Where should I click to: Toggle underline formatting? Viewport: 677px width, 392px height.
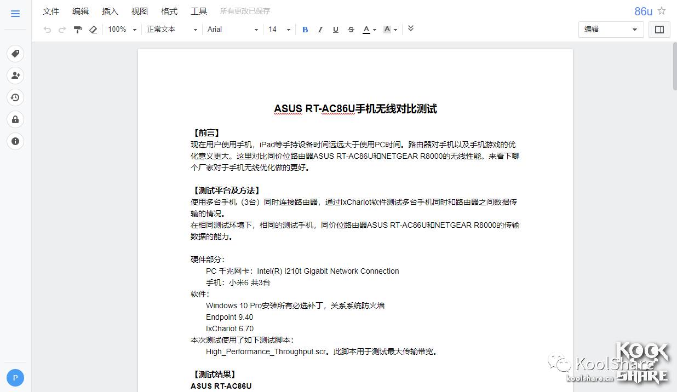[336, 30]
